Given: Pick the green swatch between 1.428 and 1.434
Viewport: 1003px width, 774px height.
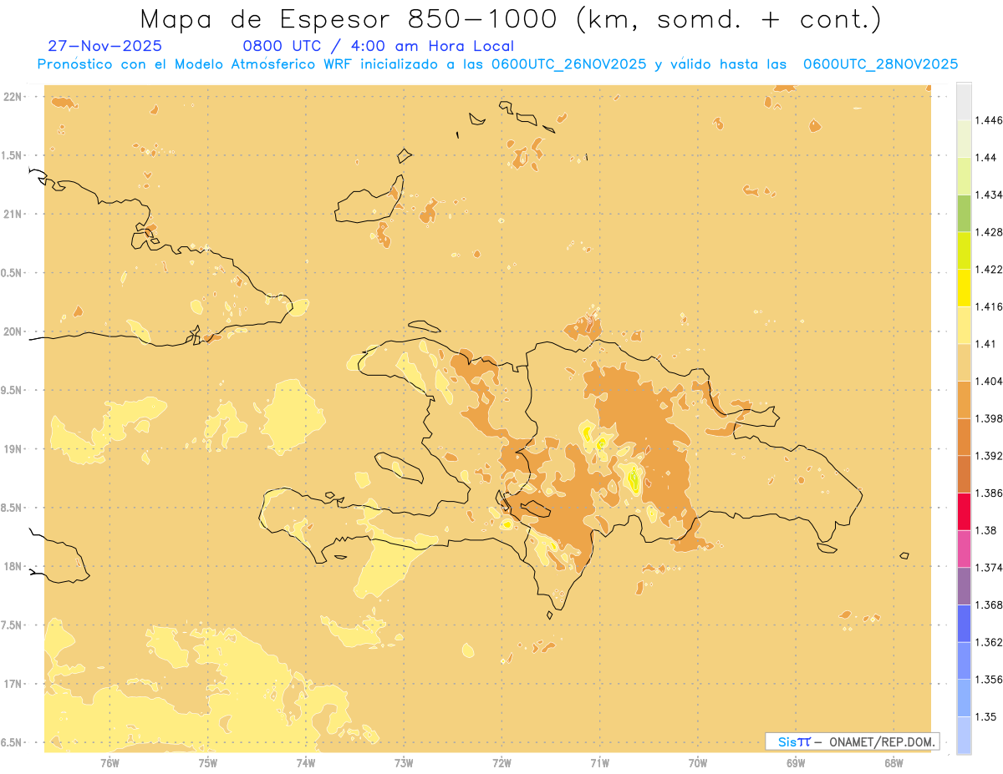Looking at the screenshot, I should point(964,213).
